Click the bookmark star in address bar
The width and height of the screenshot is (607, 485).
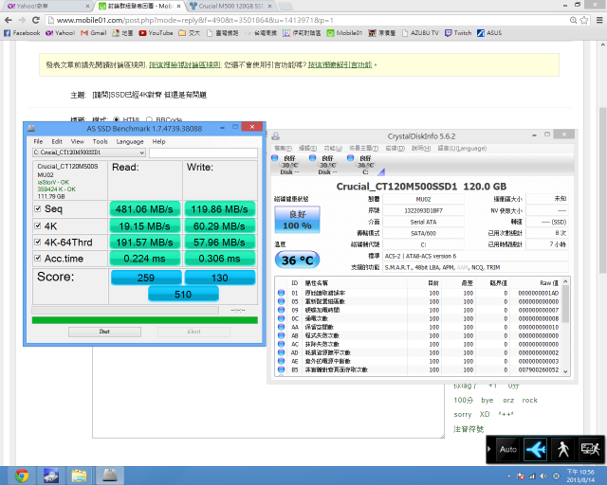584,20
